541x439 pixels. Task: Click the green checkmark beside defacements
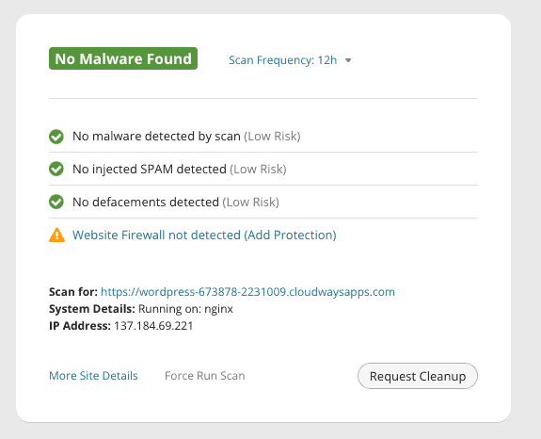click(x=56, y=202)
